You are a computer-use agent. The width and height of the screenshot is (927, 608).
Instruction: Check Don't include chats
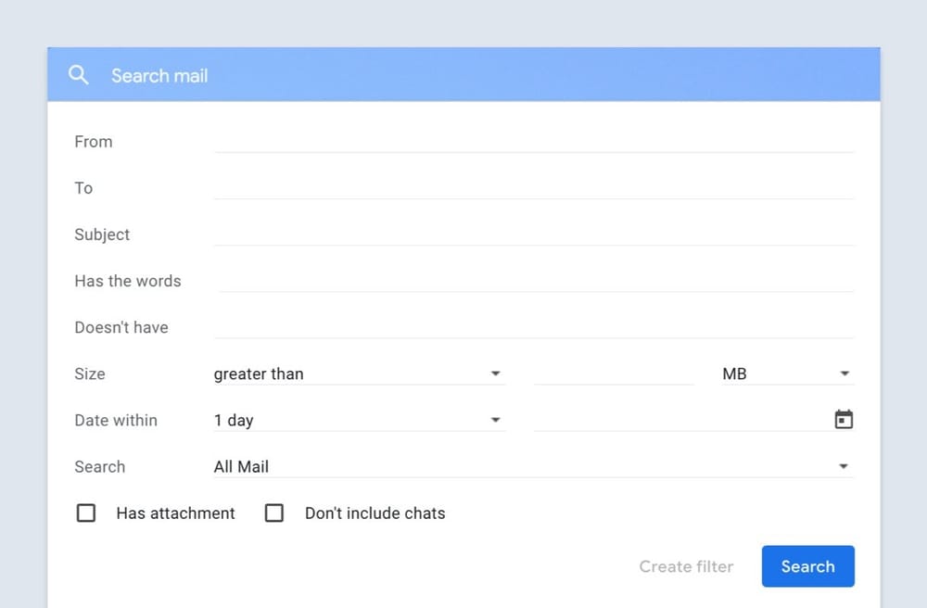274,513
